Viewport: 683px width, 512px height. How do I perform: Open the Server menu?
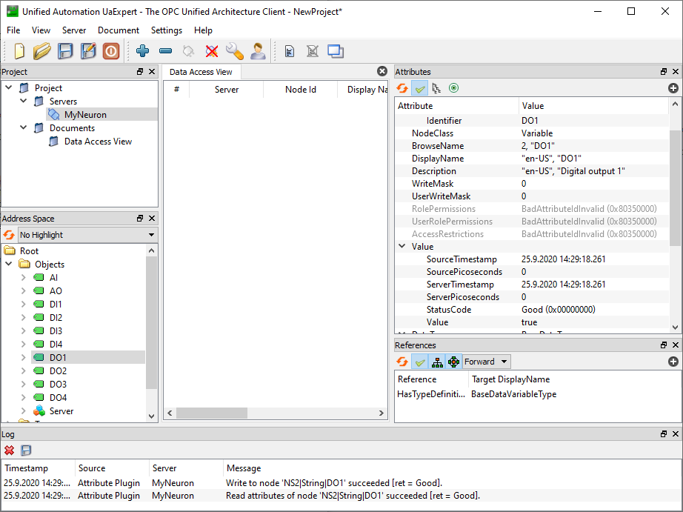pos(74,30)
